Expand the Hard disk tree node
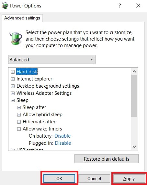Screen dimensions: 147x185 pos(13,72)
